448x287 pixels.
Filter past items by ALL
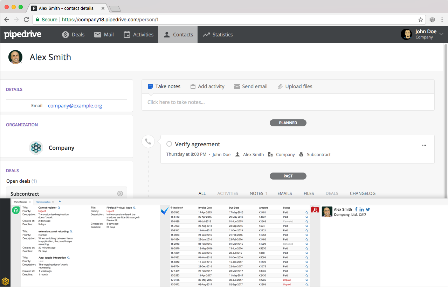[202, 194]
